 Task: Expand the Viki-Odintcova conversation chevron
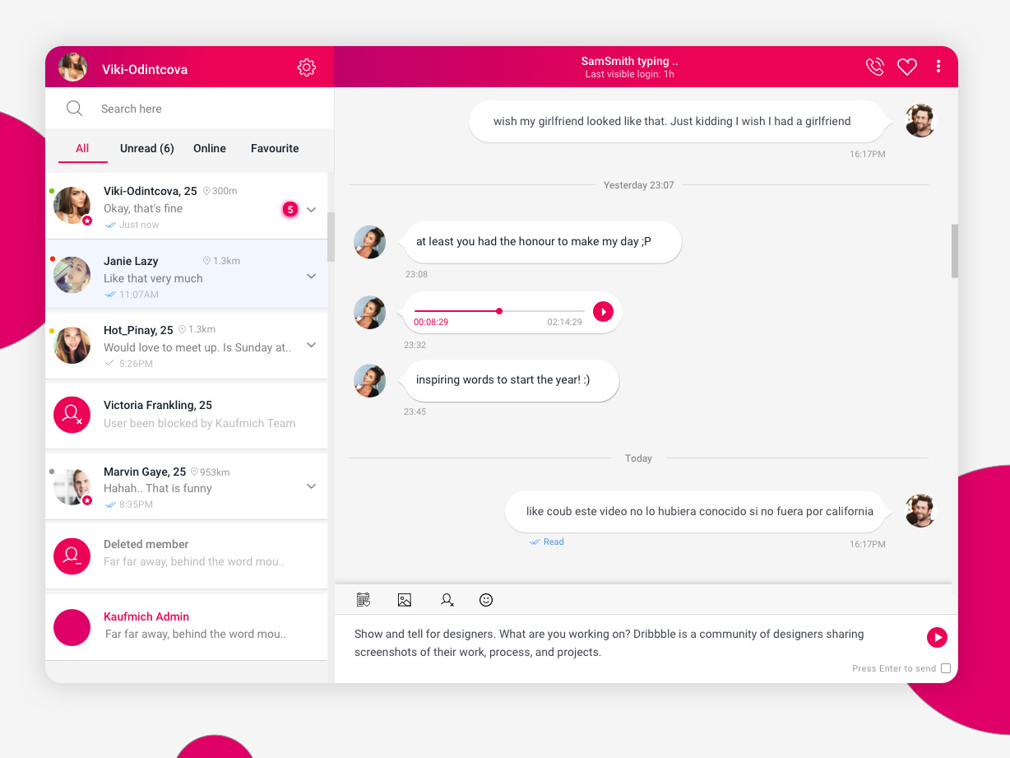(x=312, y=209)
